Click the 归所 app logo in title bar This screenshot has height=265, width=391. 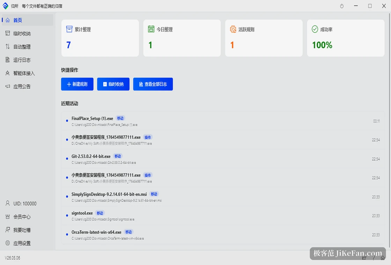(5, 6)
